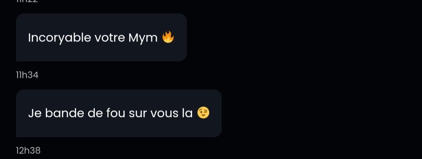Select the message bubble with the winking emoji
The image size is (422, 159).
[x=119, y=113]
